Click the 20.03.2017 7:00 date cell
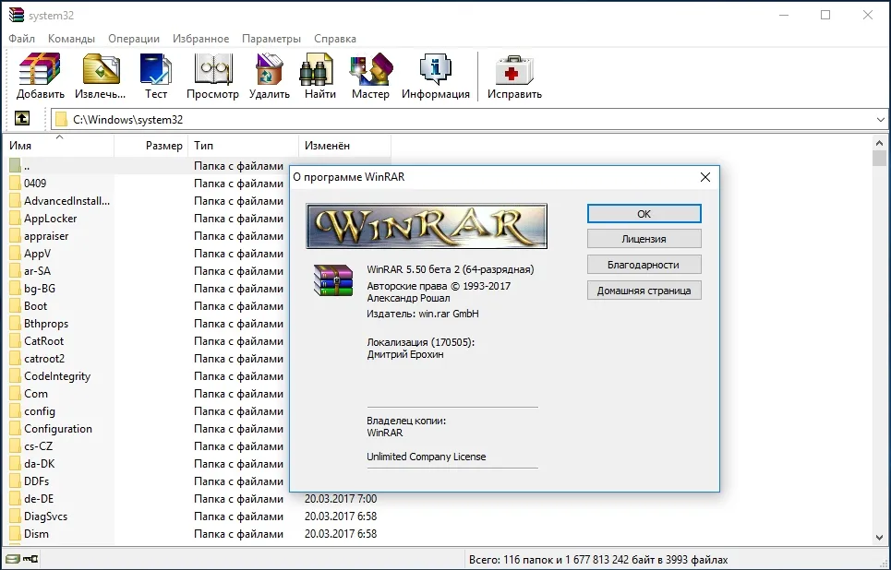The height and width of the screenshot is (570, 891). 341,498
